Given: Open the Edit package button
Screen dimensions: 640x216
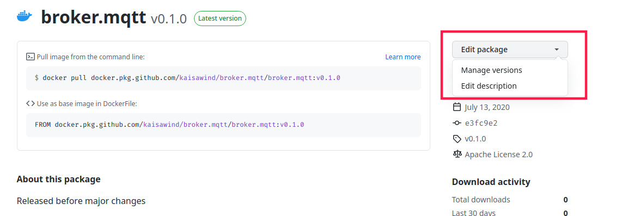Looking at the screenshot, I should pos(510,50).
